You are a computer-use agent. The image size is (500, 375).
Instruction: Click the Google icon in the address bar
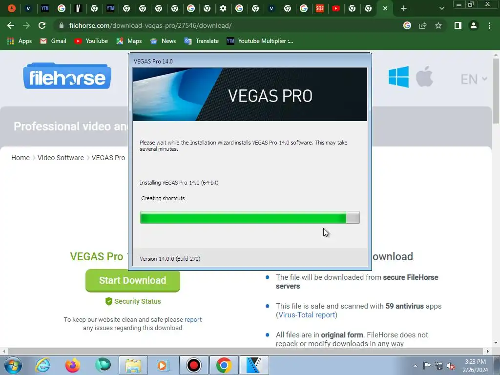407,25
